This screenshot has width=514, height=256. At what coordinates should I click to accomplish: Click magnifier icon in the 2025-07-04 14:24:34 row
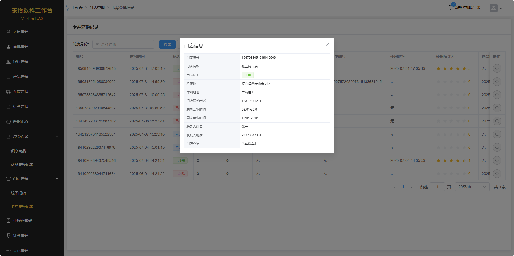point(497,161)
